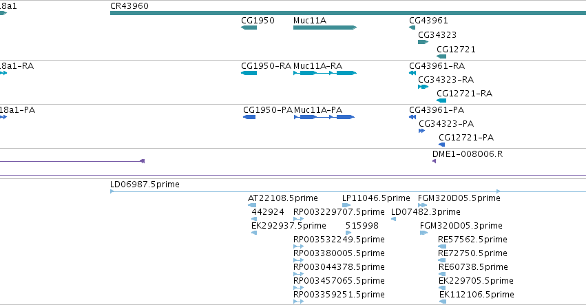
Task: Select the RP003532249.5prime EST label
Action: [x=339, y=239]
